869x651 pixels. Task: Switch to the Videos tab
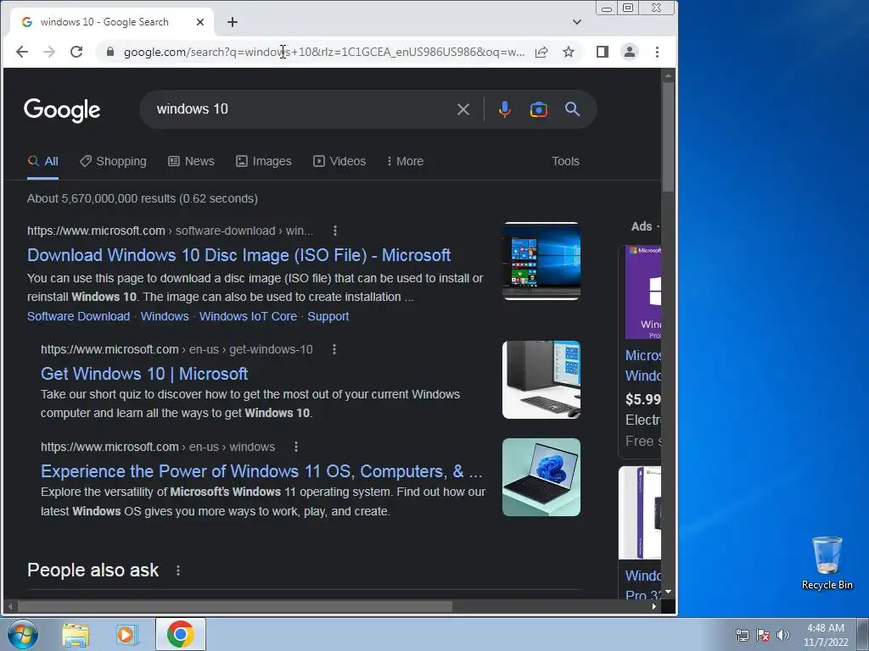tap(339, 161)
